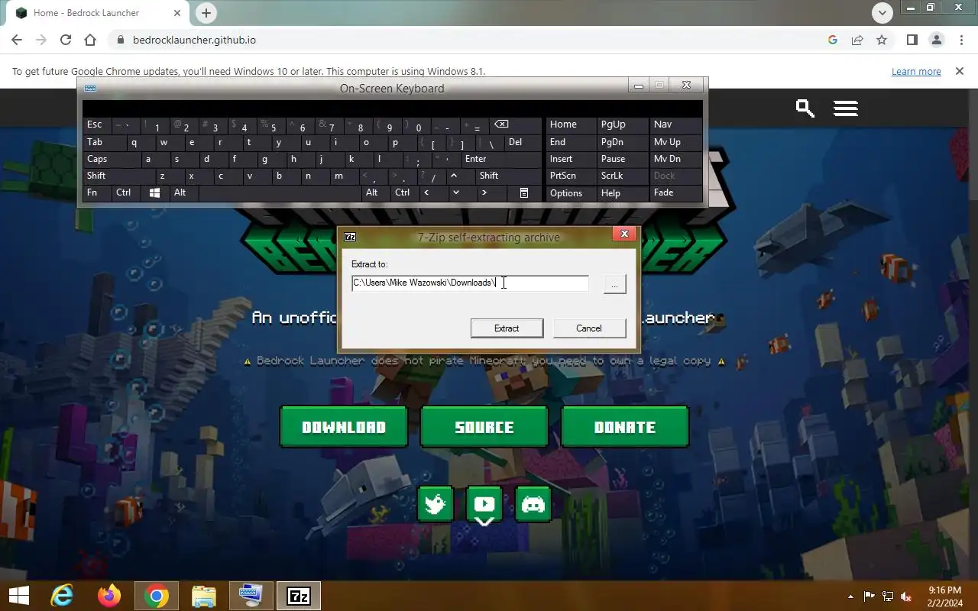Click the green DOWNLOAD button on webpage
The image size is (978, 611).
(x=344, y=427)
